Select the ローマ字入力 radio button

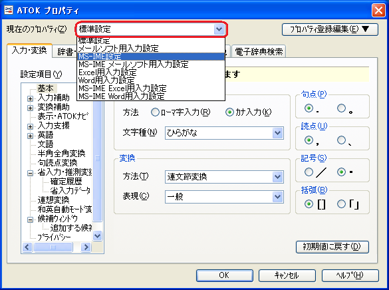click(x=155, y=112)
